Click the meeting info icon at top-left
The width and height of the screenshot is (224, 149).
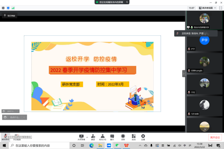(x=3, y=7)
